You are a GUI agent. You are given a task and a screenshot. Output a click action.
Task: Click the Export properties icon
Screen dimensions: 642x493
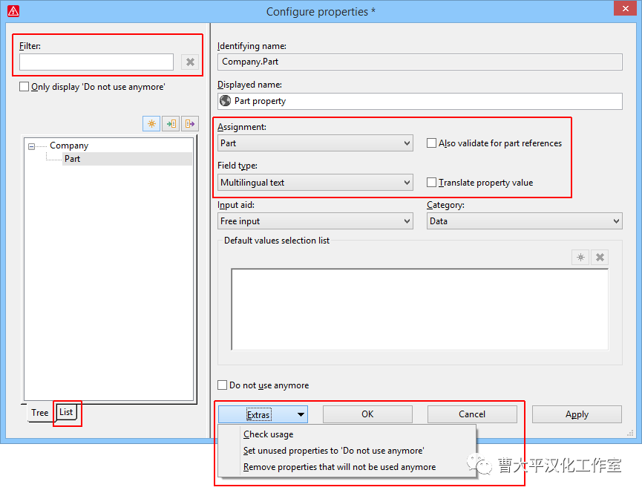(x=190, y=124)
